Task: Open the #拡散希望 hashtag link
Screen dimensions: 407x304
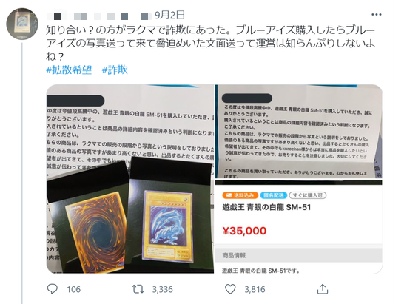Action: pyautogui.click(x=69, y=70)
